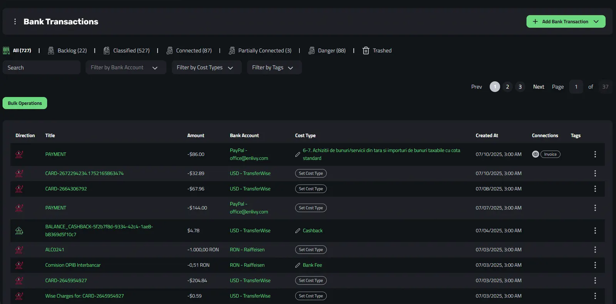Select the All (727) tab

[x=17, y=50]
